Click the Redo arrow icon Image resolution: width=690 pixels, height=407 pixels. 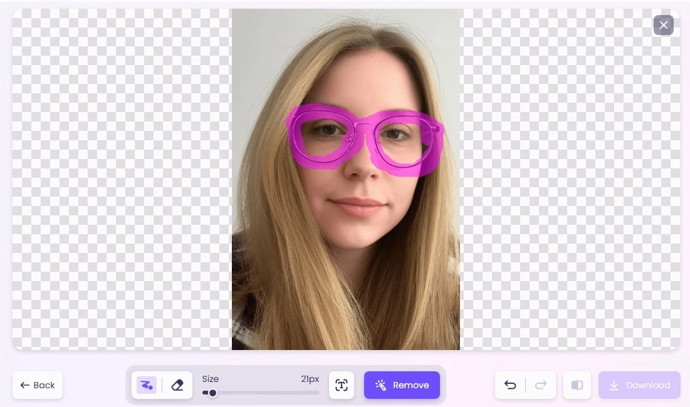540,385
